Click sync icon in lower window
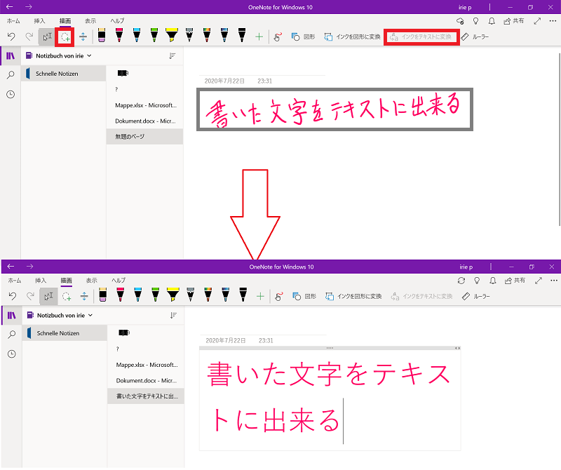The height and width of the screenshot is (470, 561). pos(461,281)
